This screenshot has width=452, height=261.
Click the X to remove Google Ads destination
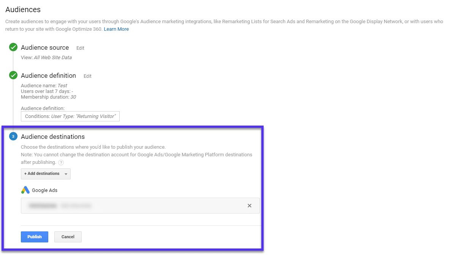pos(250,206)
